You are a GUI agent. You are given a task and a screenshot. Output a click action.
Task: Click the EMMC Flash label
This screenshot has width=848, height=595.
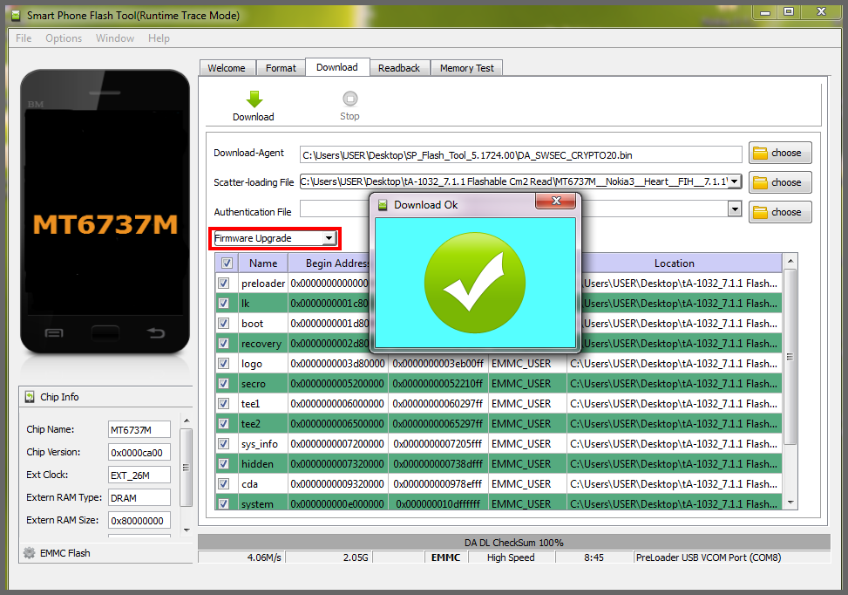point(64,553)
